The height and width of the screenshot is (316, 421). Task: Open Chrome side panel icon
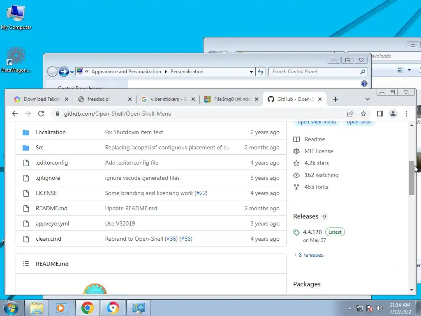(x=379, y=114)
